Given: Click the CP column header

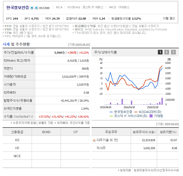Looking at the screenshot, I should click(75, 132).
